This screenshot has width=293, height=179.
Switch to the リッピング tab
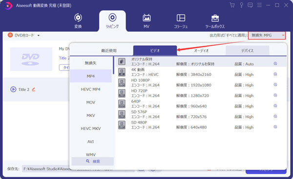click(112, 21)
